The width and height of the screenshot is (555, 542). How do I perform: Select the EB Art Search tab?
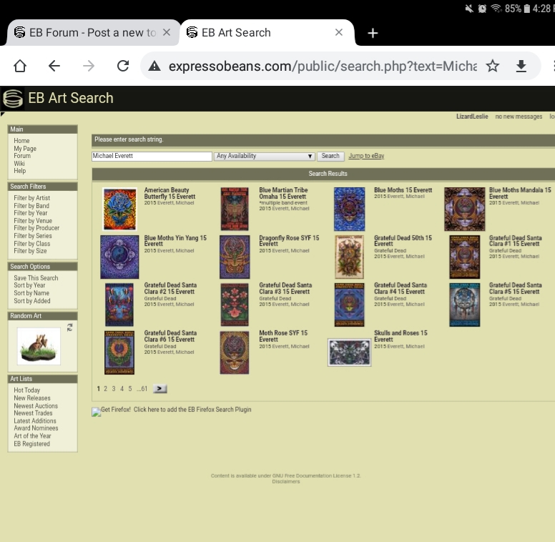(266, 33)
